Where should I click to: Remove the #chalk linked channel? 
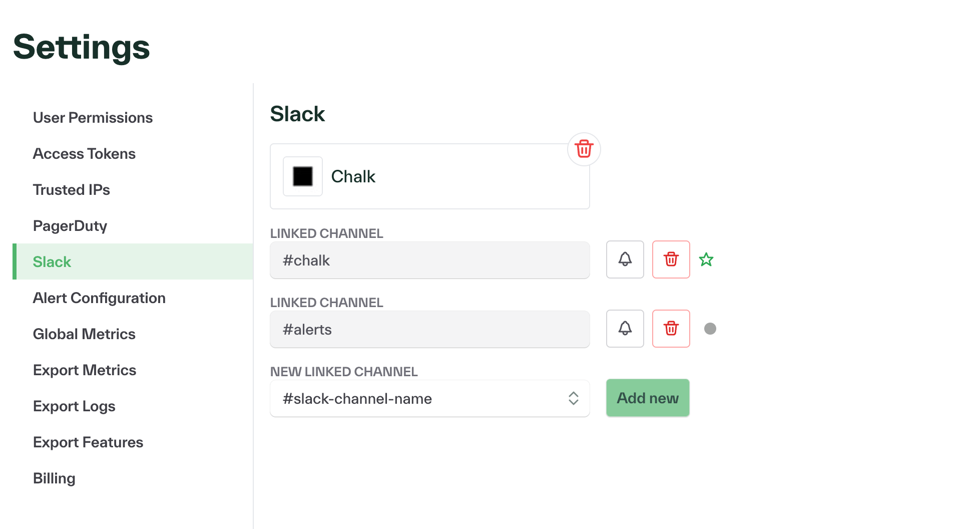[671, 259]
